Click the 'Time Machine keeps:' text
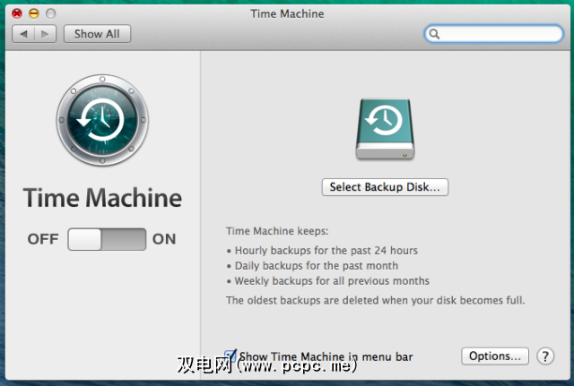Image resolution: width=574 pixels, height=386 pixels. pyautogui.click(x=277, y=231)
